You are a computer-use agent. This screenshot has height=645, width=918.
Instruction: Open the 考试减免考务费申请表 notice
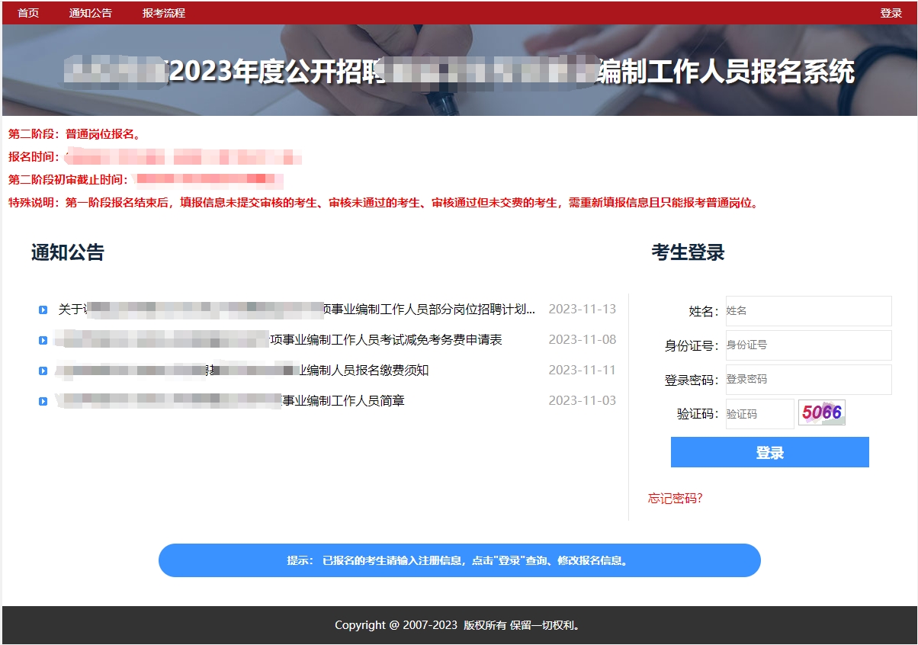tap(279, 340)
